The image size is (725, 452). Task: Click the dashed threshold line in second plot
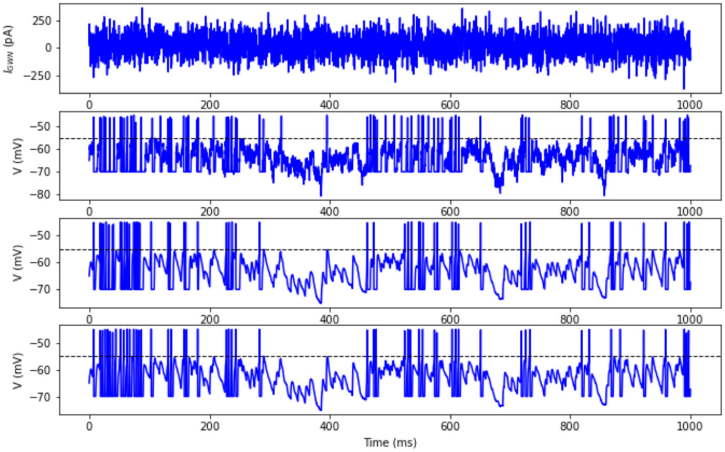(x=367, y=139)
